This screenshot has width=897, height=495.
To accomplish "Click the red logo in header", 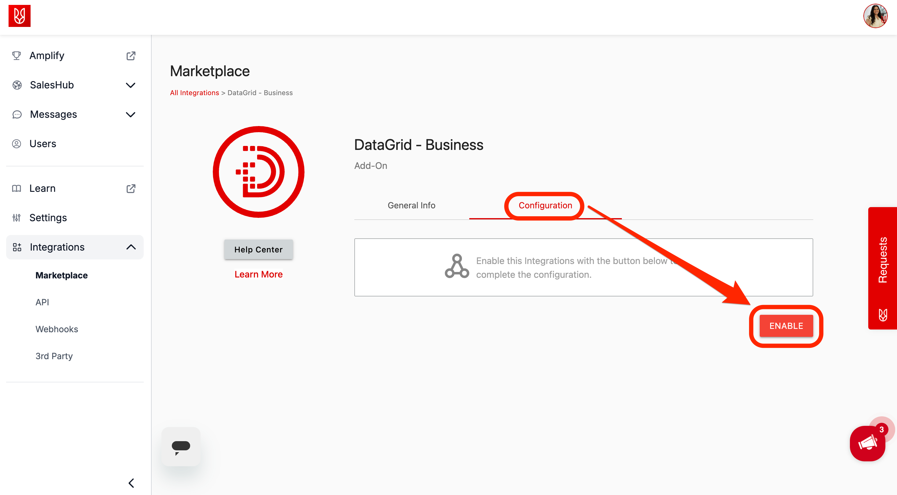I will (x=20, y=16).
